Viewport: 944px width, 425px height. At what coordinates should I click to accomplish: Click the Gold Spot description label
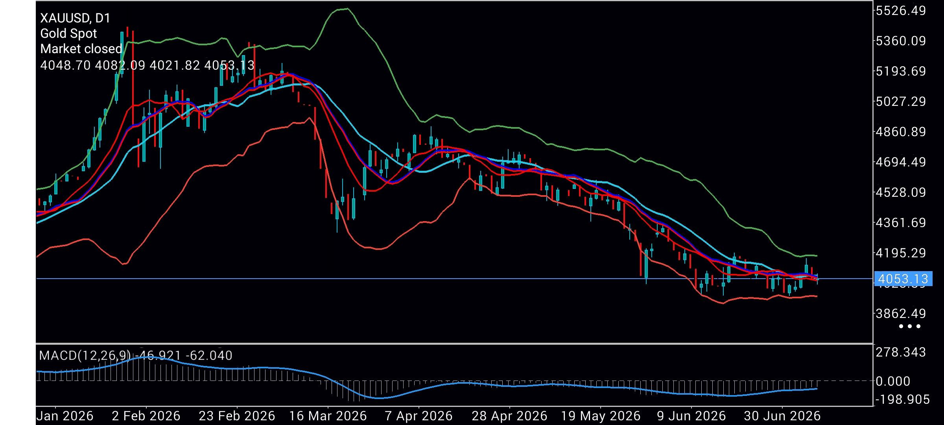(x=68, y=33)
